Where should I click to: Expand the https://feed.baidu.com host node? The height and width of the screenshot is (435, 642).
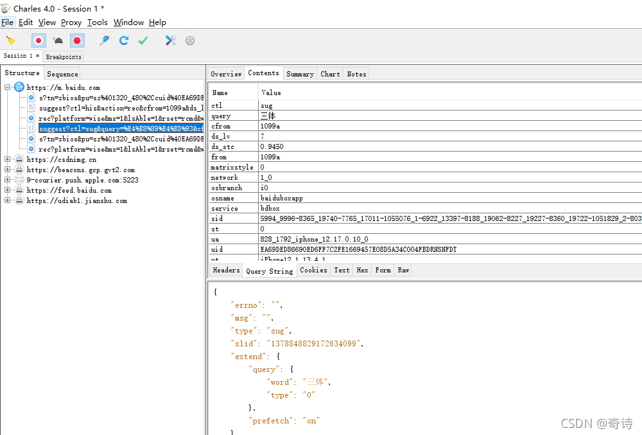(x=7, y=190)
